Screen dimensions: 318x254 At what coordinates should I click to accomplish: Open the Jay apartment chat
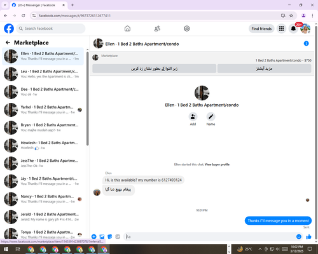coord(43,181)
